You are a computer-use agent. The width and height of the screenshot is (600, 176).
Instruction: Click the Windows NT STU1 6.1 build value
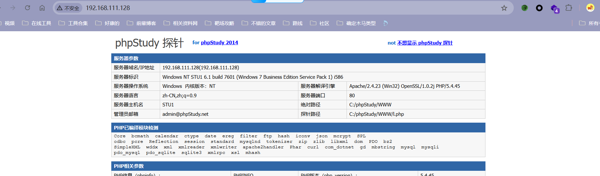pyautogui.click(x=252, y=77)
